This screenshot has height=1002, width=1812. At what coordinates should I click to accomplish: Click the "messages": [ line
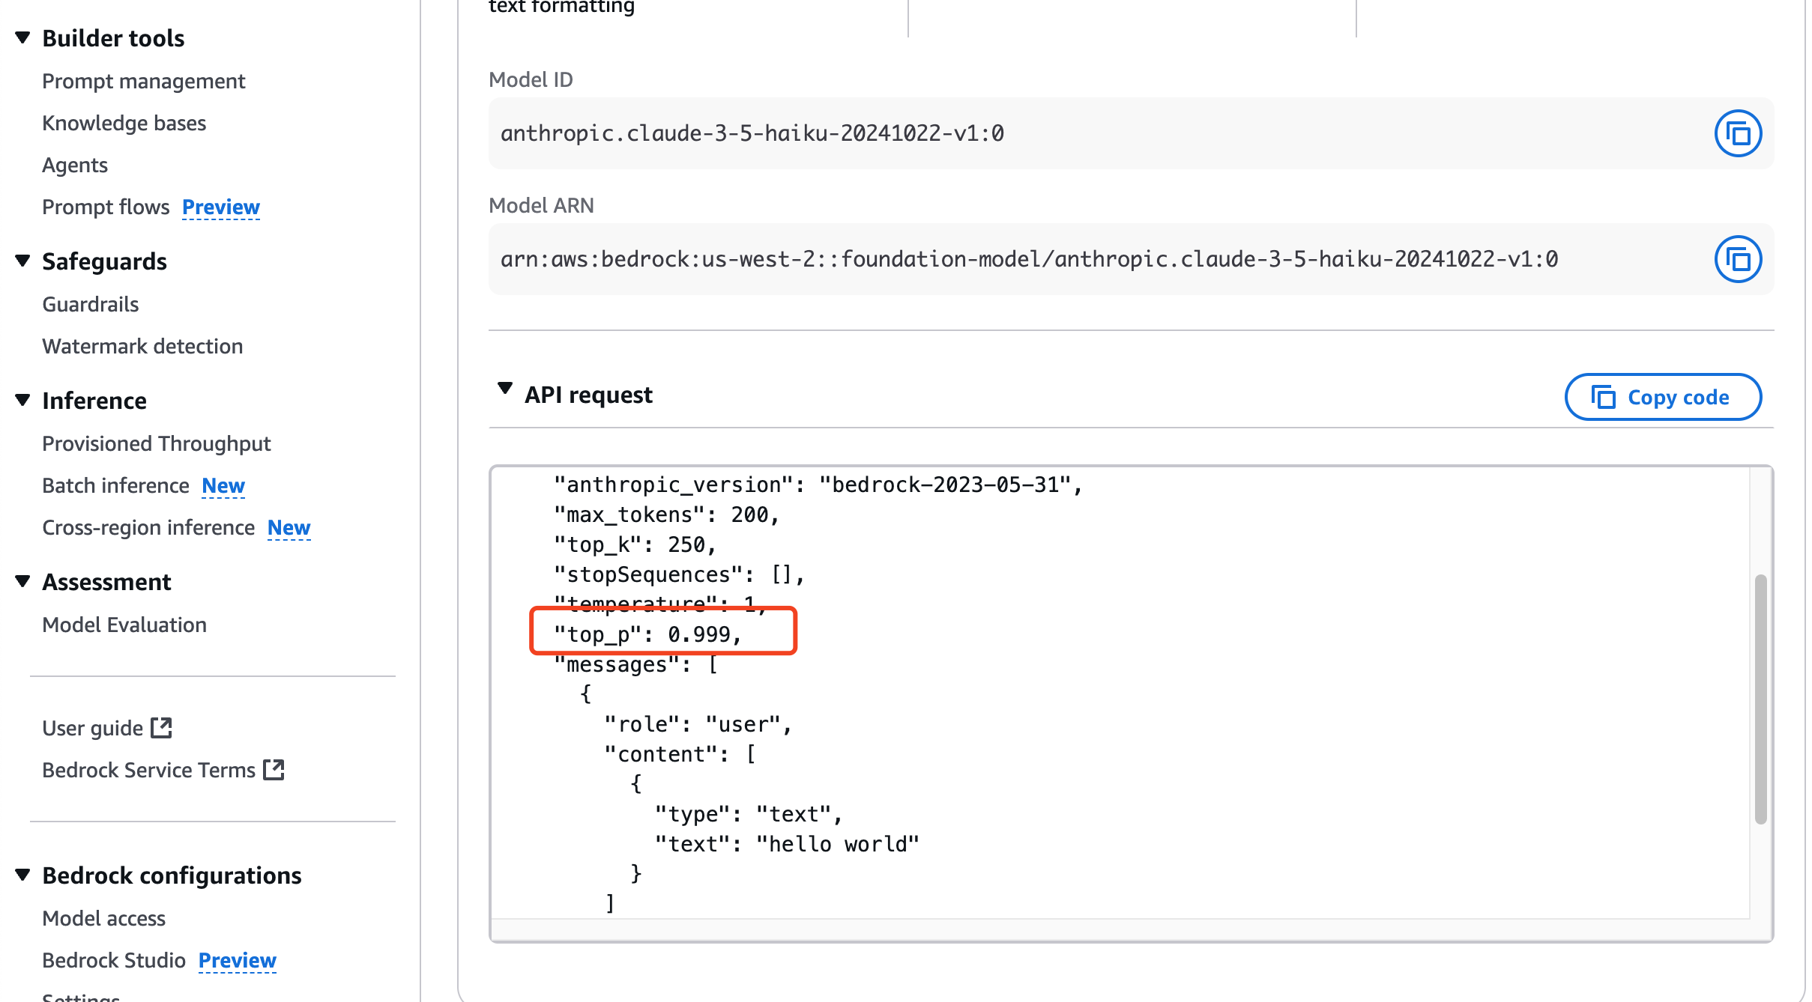pyautogui.click(x=636, y=664)
